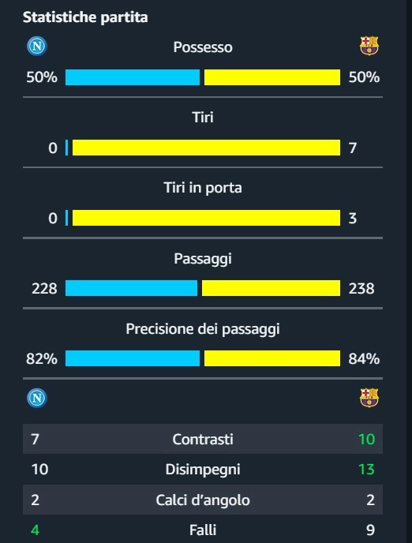Image resolution: width=412 pixels, height=543 pixels.
Task: Click the yellow Passaggi bar showing 238
Action: (x=271, y=288)
